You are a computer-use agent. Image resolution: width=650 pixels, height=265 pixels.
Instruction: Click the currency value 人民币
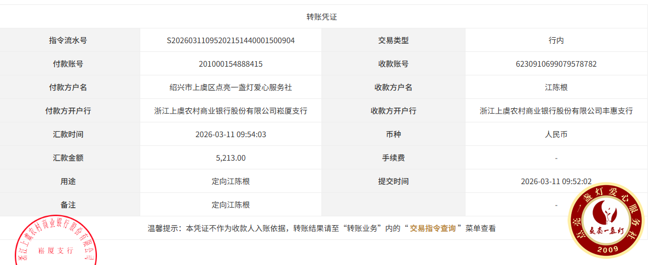pos(556,134)
